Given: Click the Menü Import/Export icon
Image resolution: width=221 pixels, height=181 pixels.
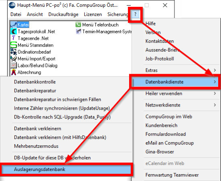Looking at the screenshot, I should 14,58.
